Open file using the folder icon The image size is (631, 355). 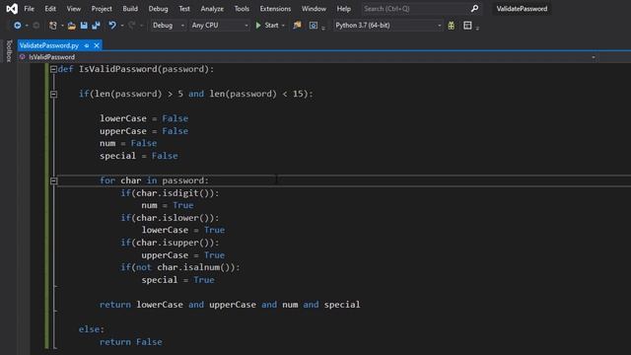72,26
